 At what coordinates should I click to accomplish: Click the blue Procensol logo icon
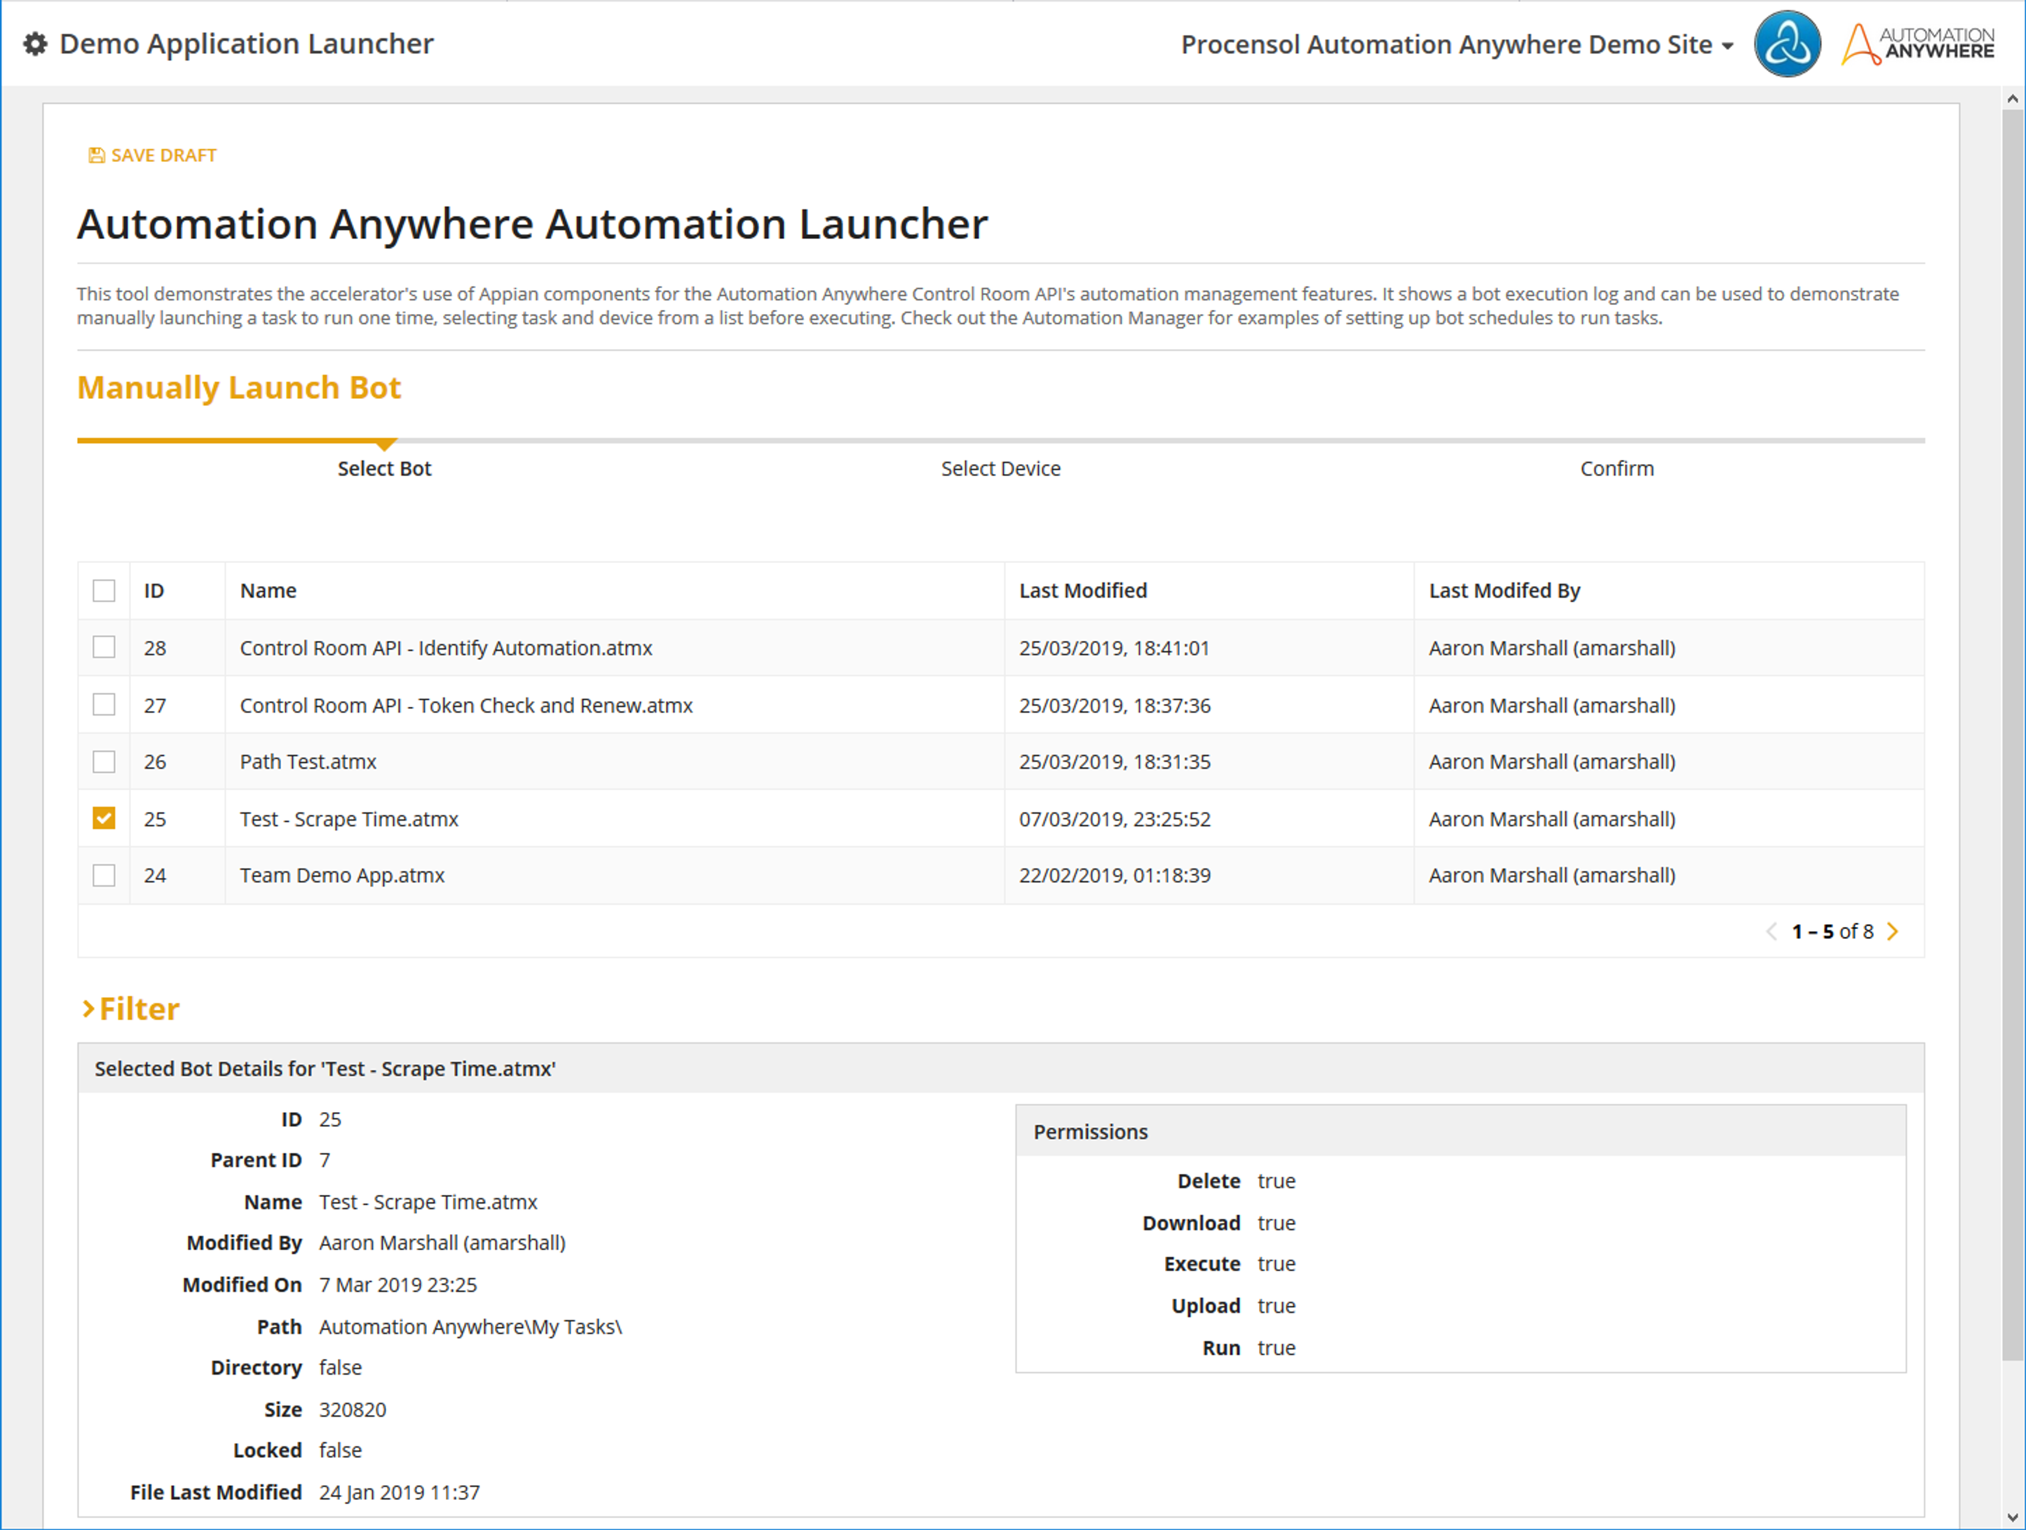coord(1787,44)
